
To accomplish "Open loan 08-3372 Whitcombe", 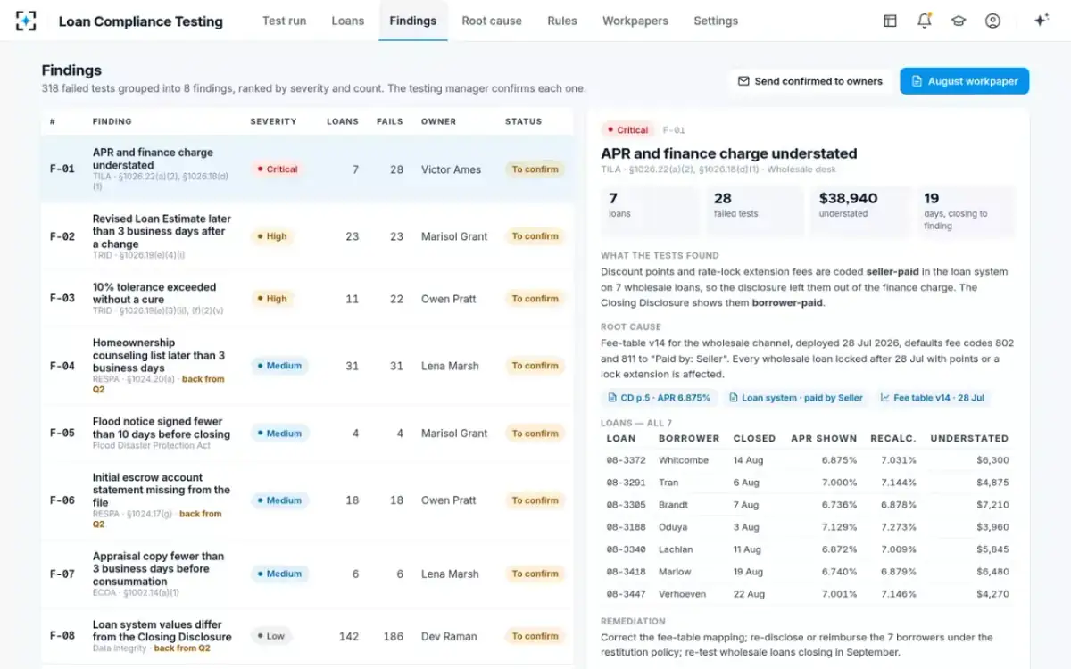I will 808,460.
